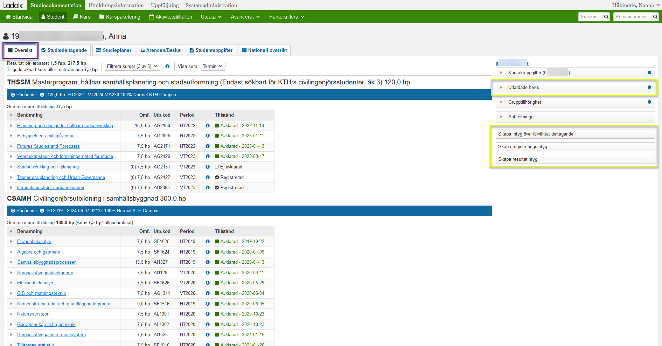Open the Studieplaner tab
The height and width of the screenshot is (346, 662).
point(114,50)
